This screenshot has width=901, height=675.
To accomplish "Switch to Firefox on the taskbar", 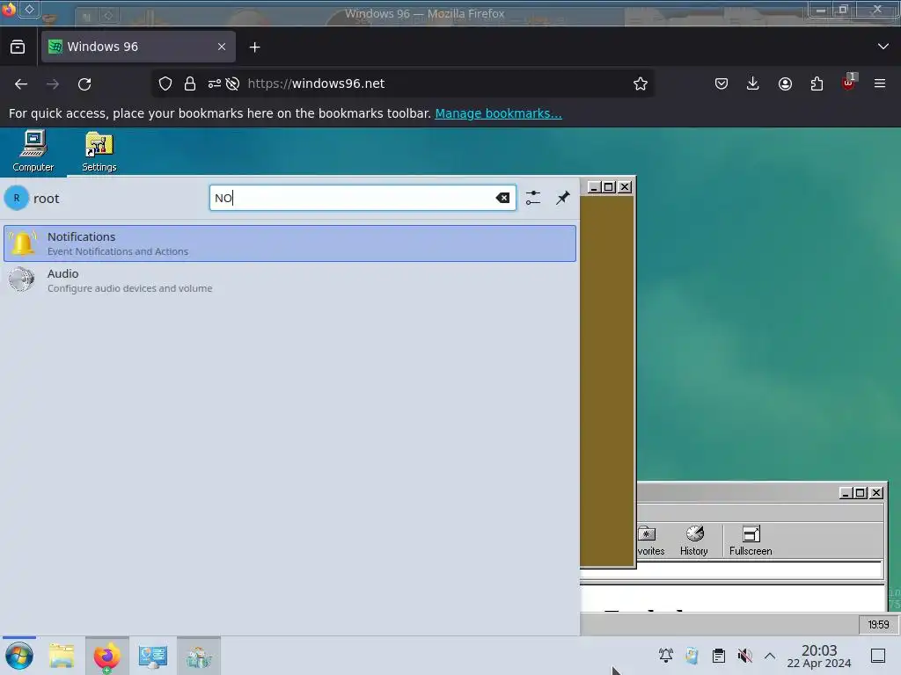I will (106, 656).
